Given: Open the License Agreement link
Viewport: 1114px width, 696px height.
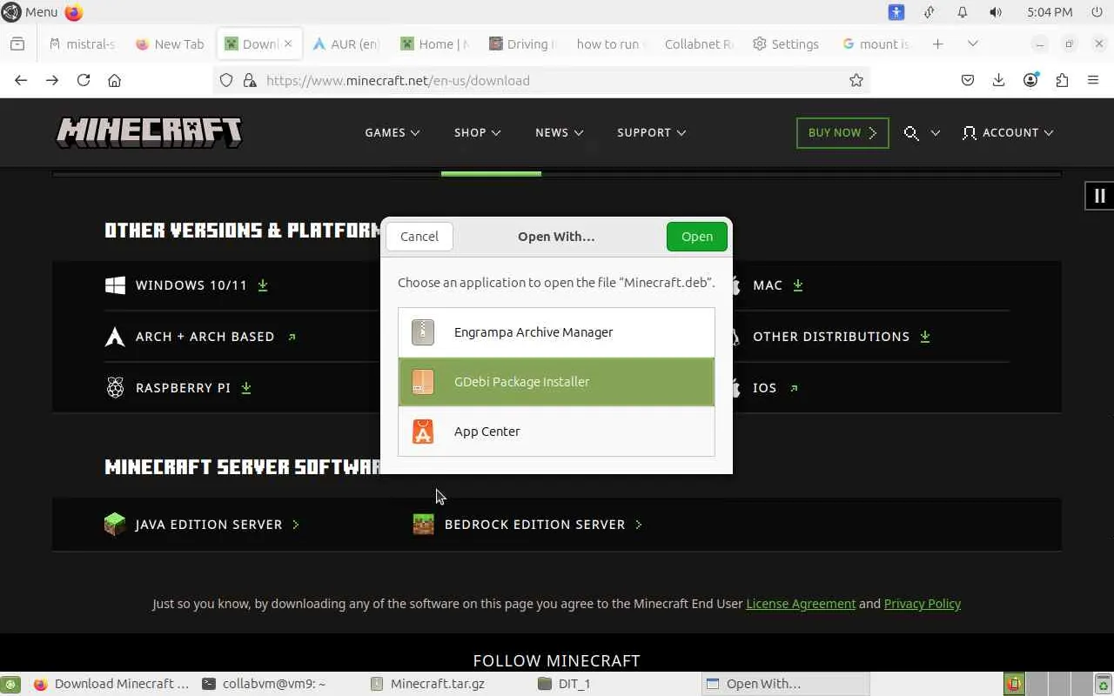Looking at the screenshot, I should point(801,604).
